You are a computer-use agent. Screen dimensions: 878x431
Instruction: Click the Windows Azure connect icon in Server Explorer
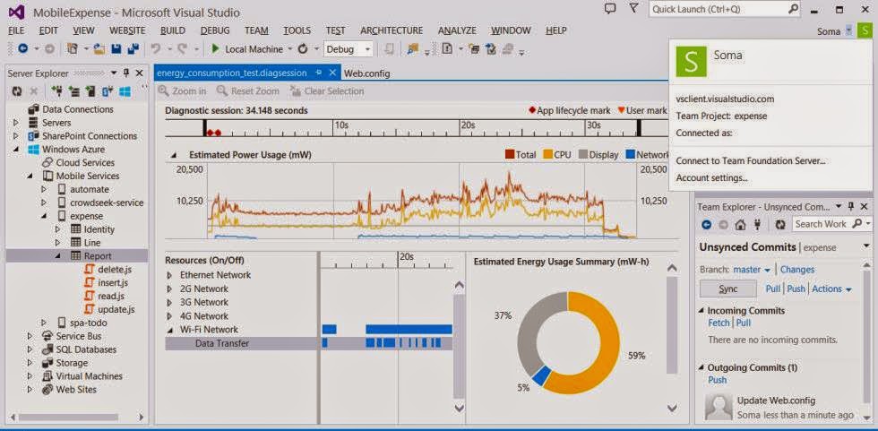point(125,91)
